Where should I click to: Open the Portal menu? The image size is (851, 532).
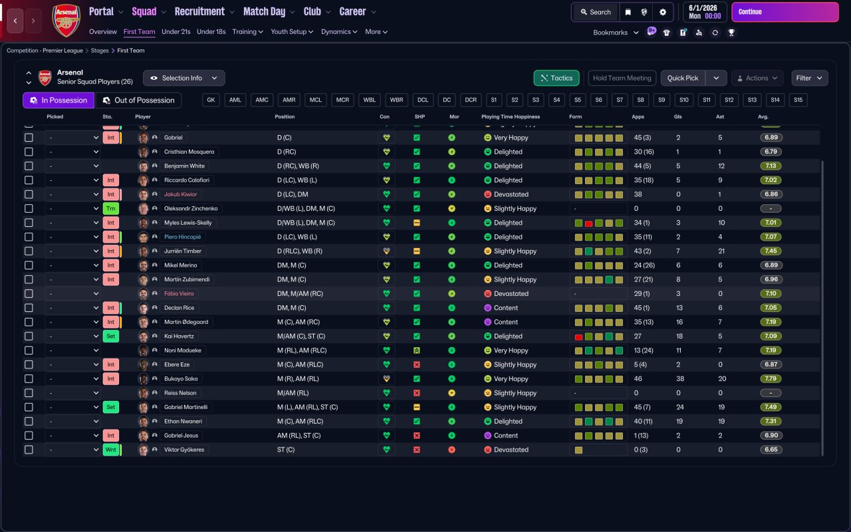106,11
